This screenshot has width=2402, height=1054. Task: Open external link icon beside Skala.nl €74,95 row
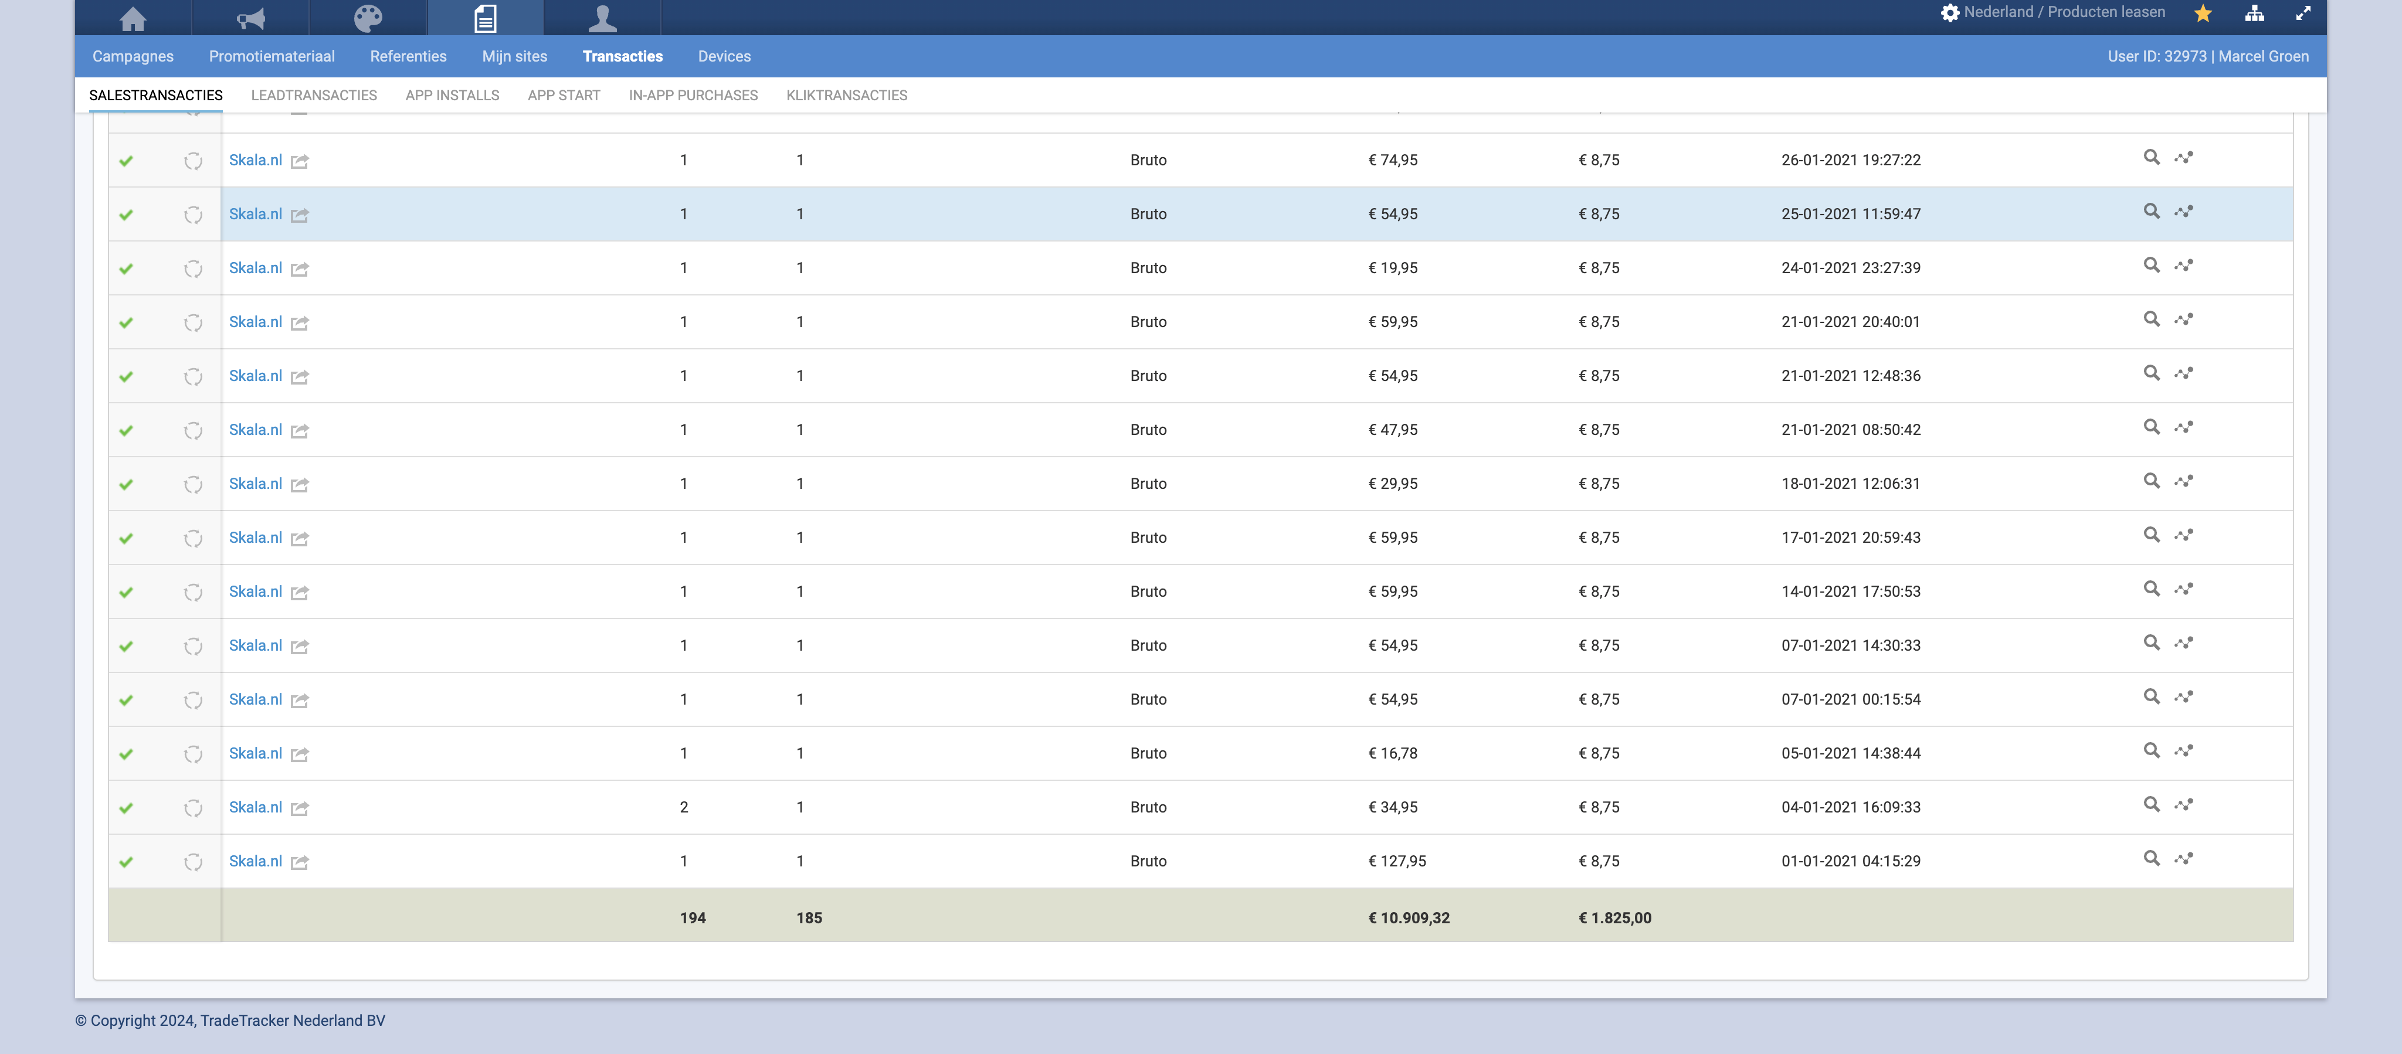pyautogui.click(x=299, y=161)
